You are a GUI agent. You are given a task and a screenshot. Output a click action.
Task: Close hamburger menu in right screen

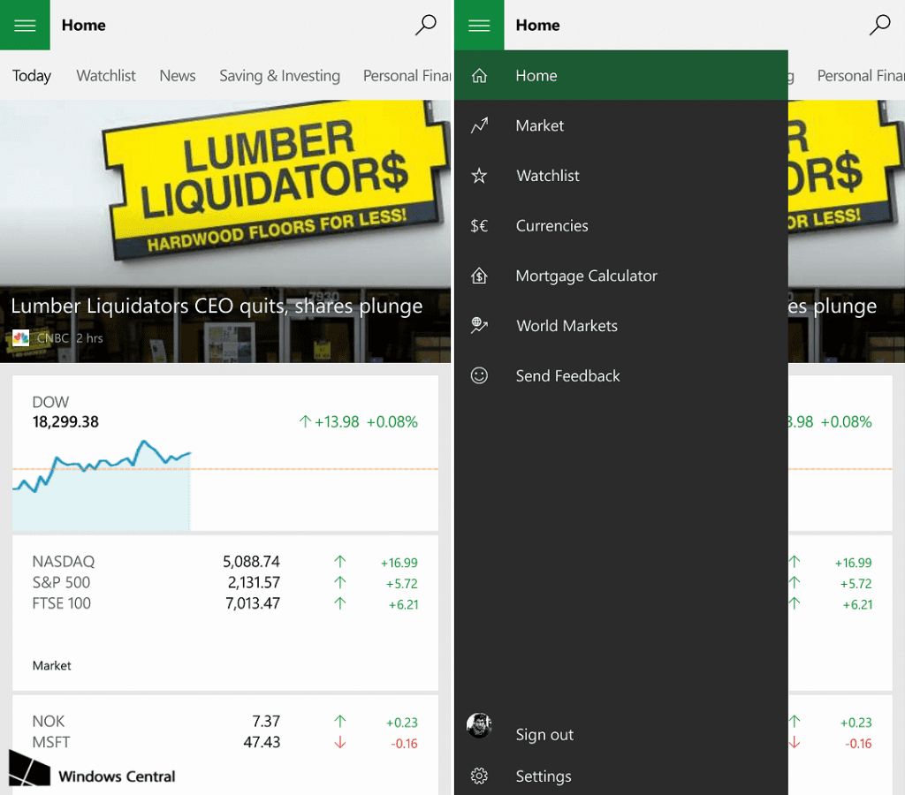click(x=479, y=25)
